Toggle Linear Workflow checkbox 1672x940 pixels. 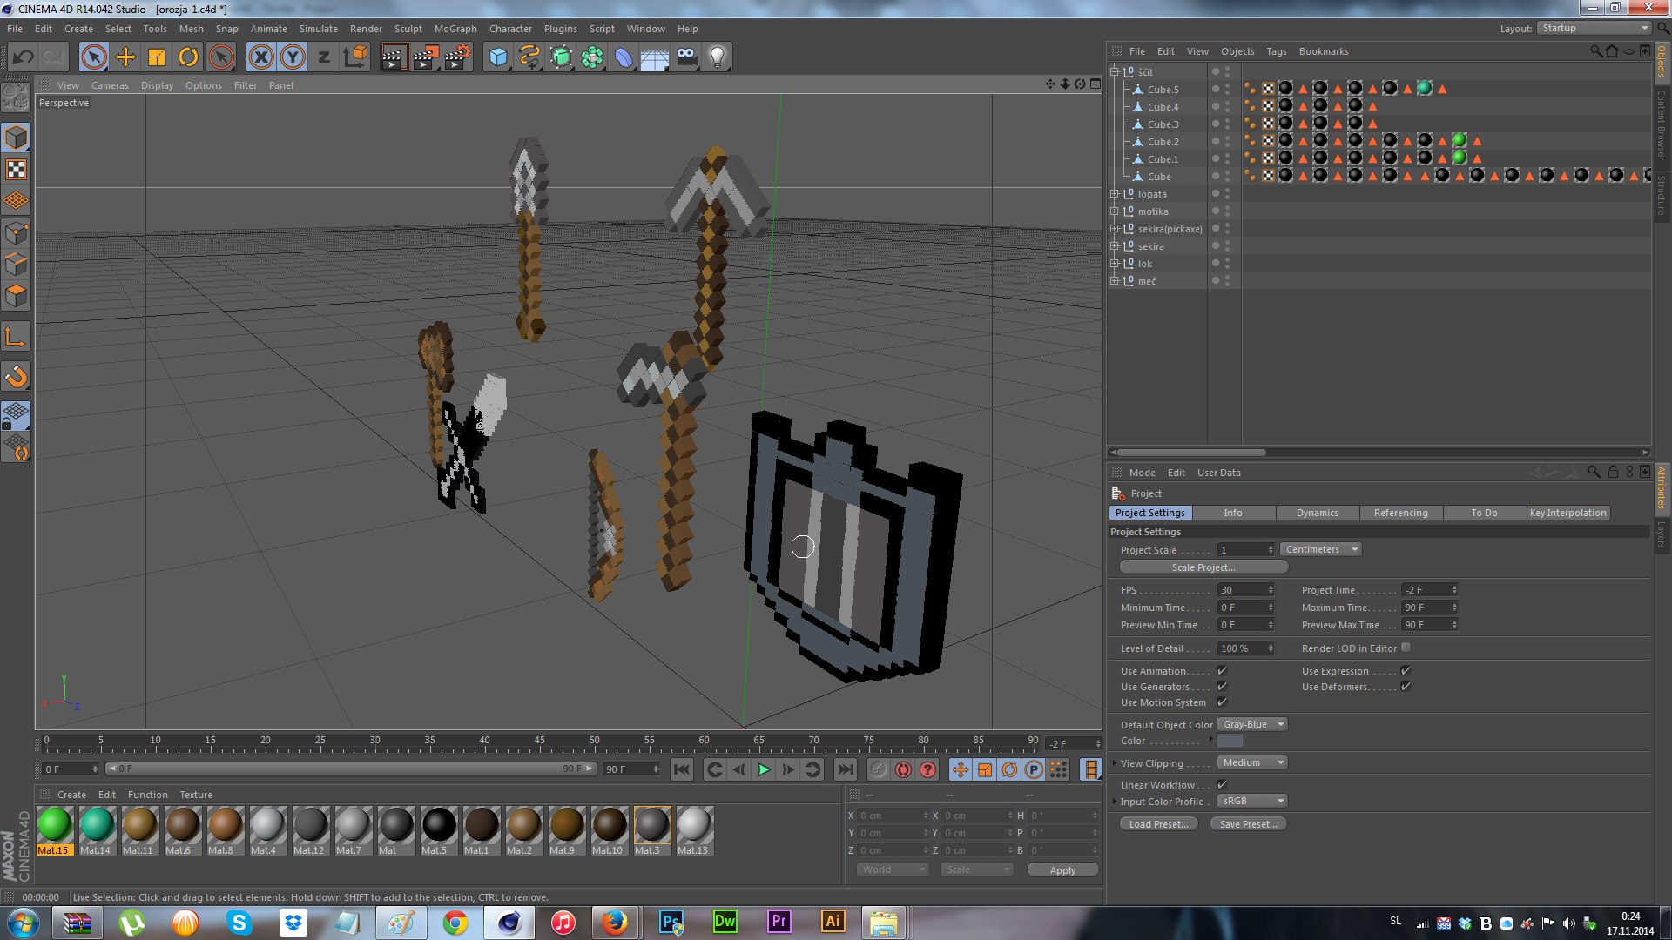click(x=1222, y=784)
